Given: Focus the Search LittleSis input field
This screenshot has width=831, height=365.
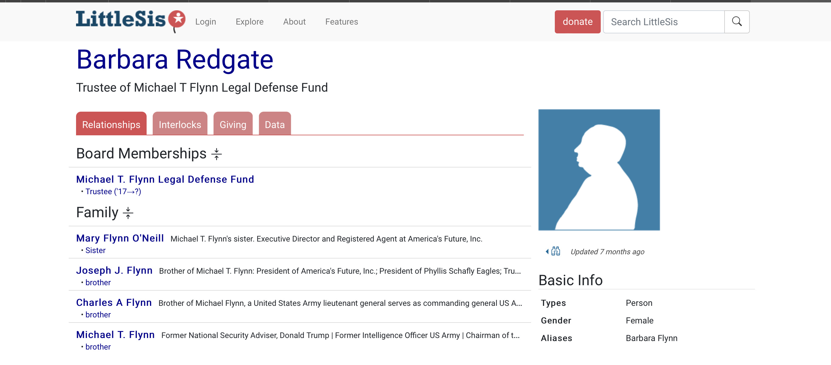Looking at the screenshot, I should (664, 22).
